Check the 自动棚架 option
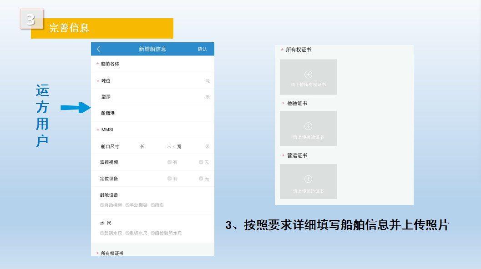This screenshot has height=269, width=481. (x=102, y=205)
